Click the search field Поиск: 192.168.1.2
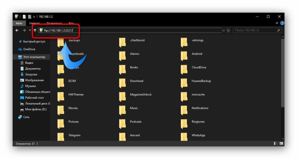 click(x=254, y=30)
